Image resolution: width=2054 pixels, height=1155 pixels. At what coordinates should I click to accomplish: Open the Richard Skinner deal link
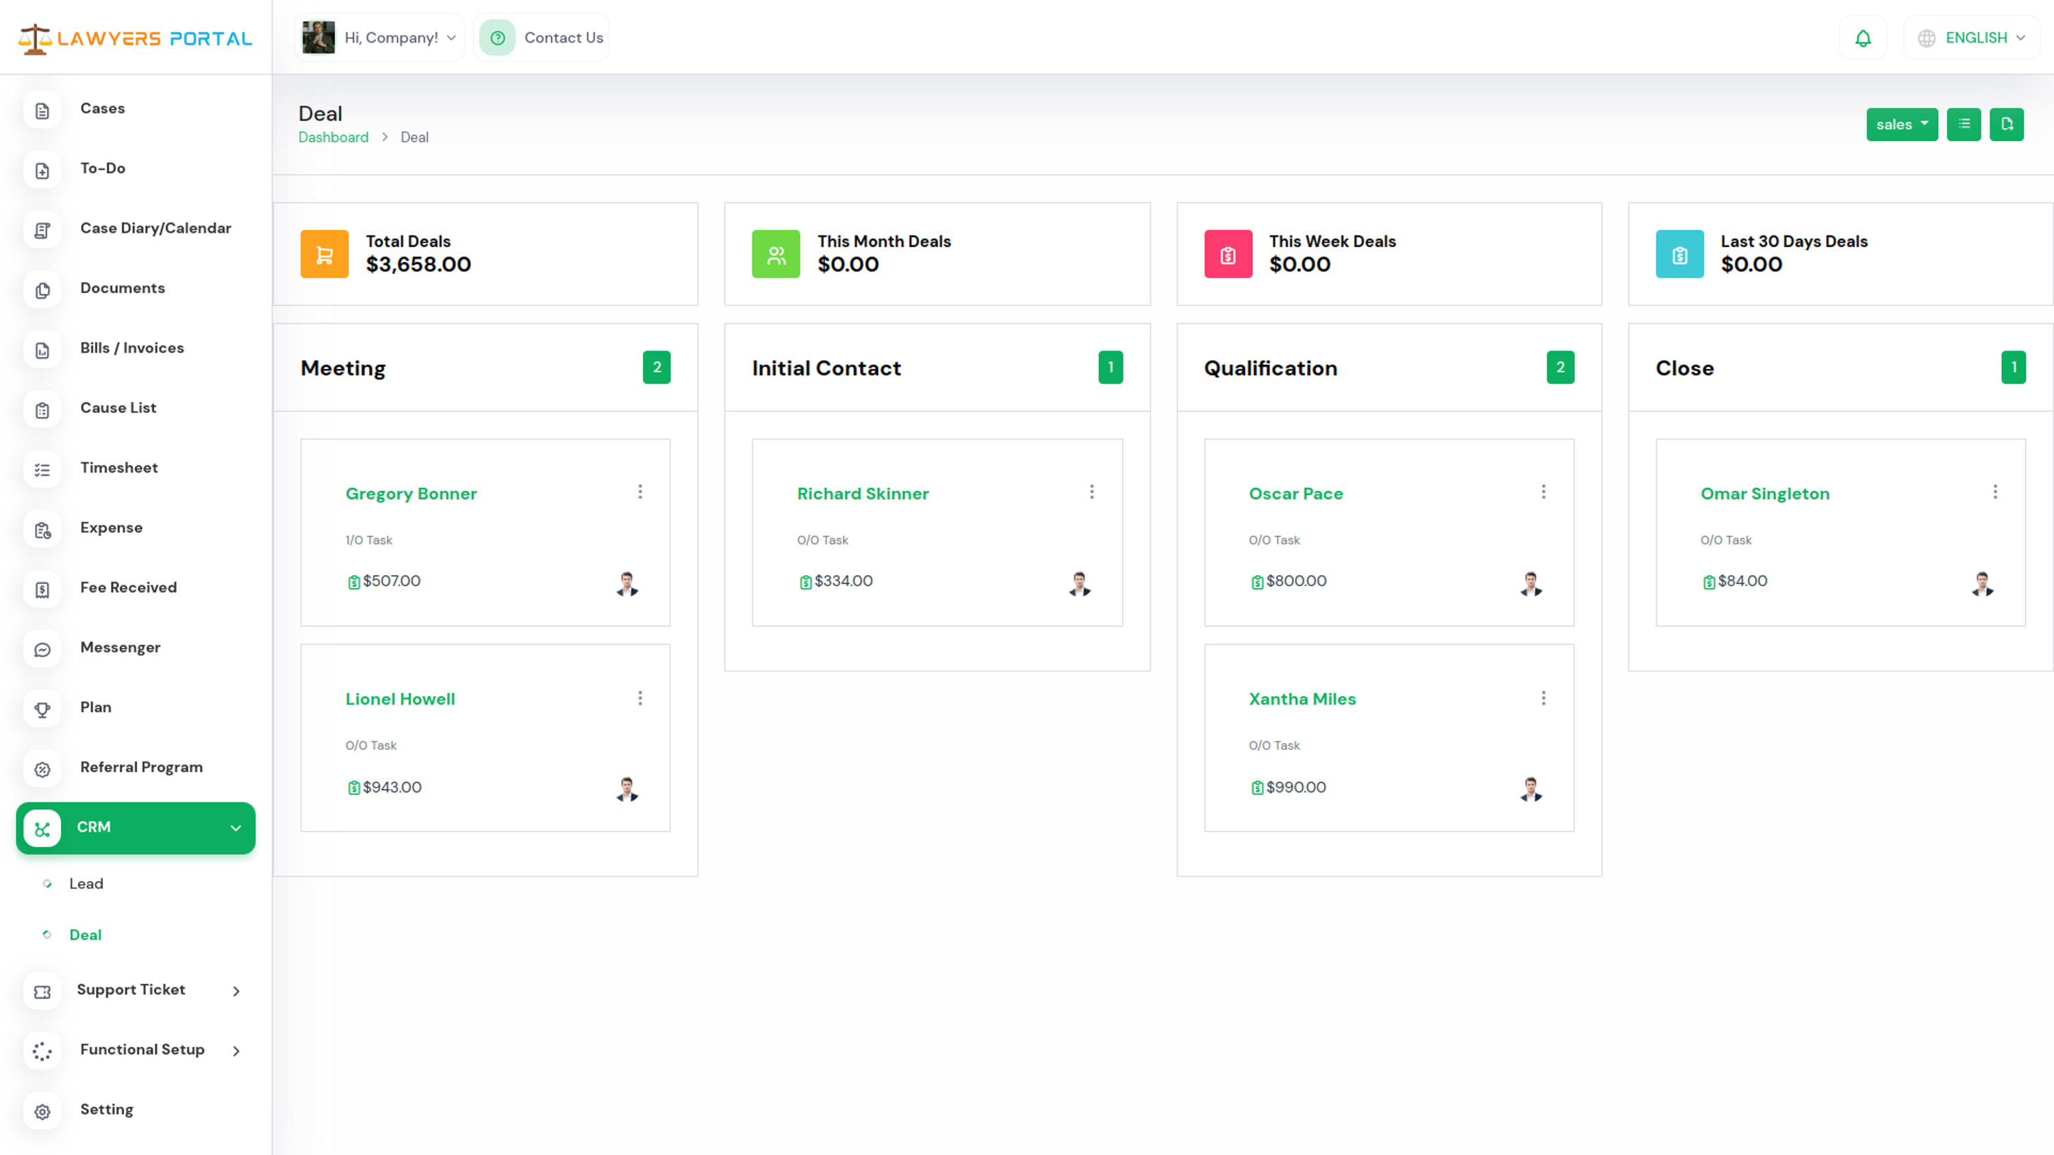[863, 494]
